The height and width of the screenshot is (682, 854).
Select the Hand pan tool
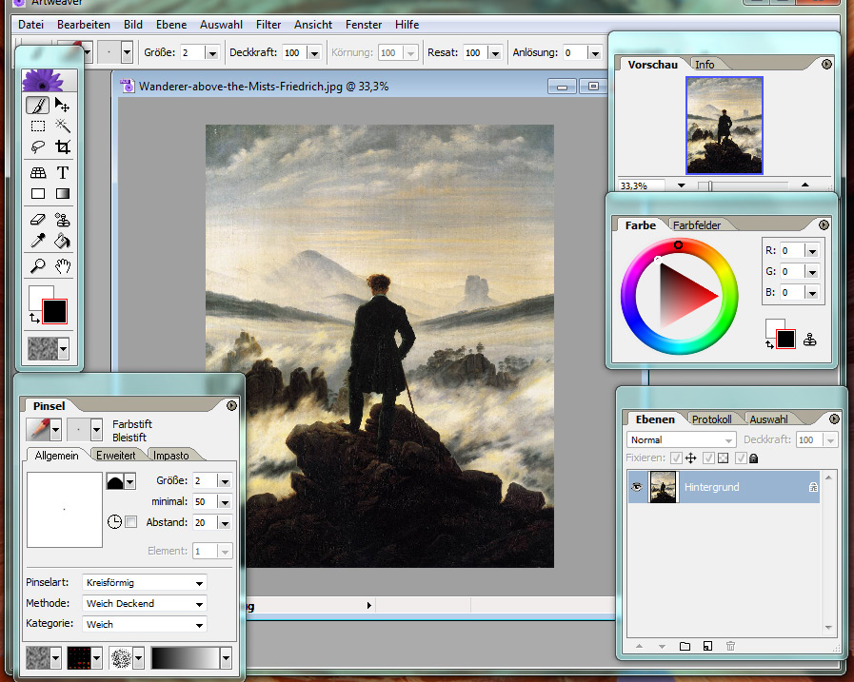[63, 265]
